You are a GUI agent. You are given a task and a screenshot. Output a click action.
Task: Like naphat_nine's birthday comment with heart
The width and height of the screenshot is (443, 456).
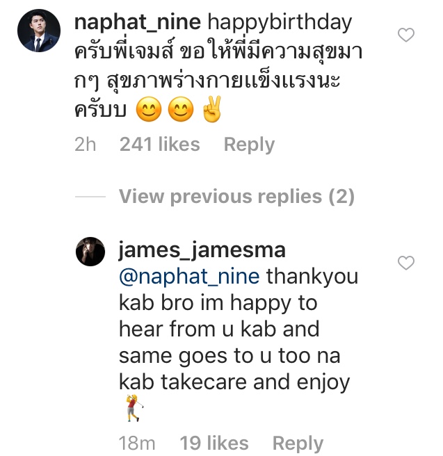coord(405,35)
